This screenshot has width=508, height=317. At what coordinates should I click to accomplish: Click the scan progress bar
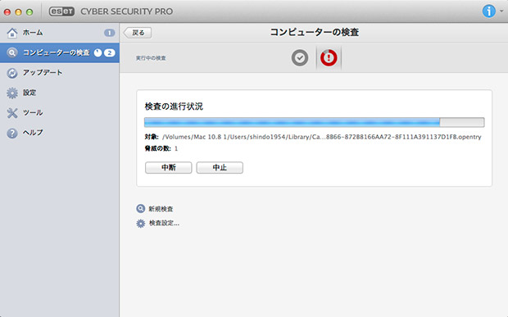tap(315, 122)
